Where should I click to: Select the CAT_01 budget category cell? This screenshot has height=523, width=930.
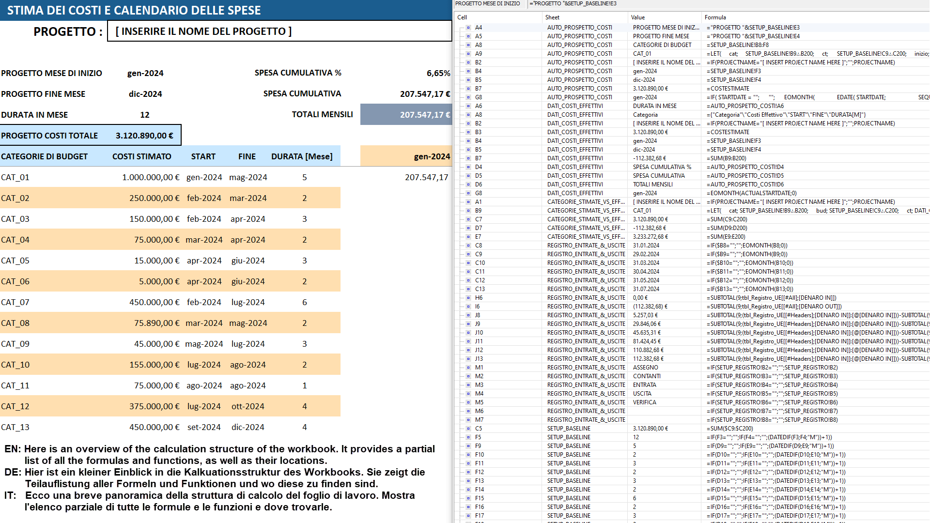(16, 177)
